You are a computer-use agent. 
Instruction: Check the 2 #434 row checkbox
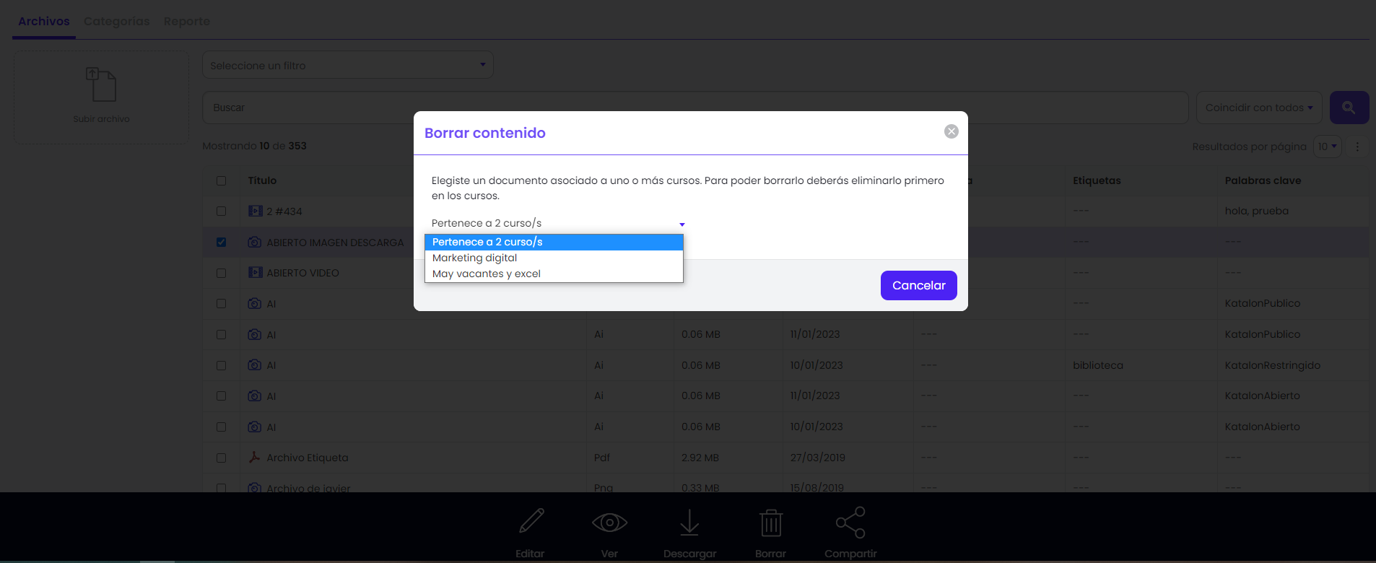pos(222,211)
